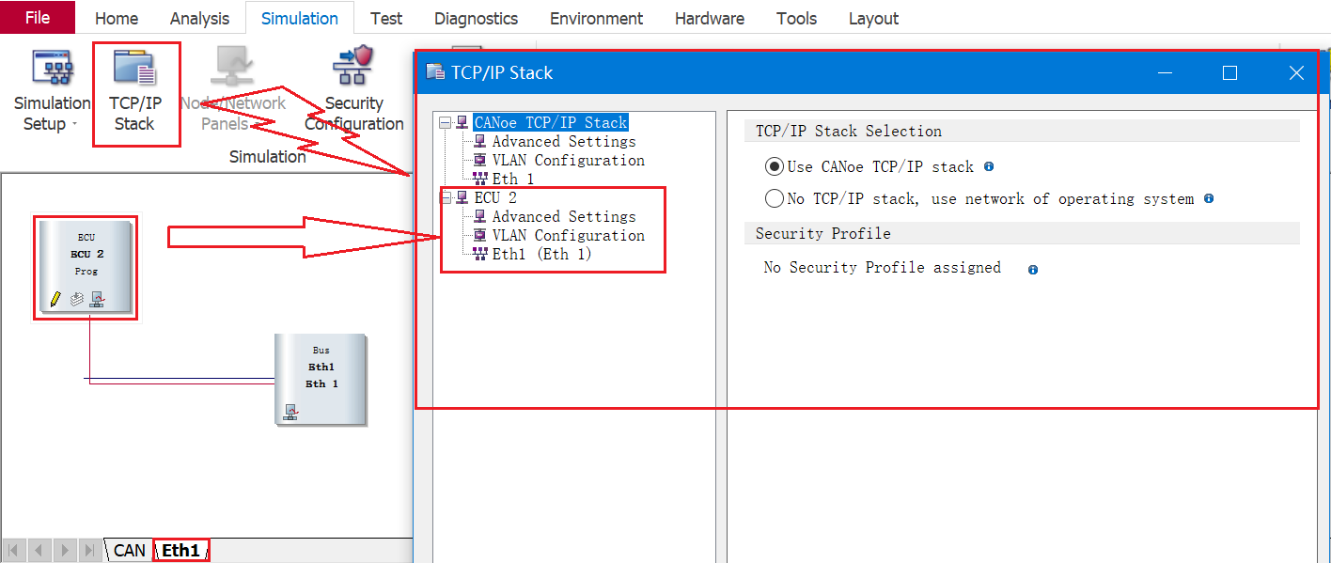Viewport: 1331px width, 563px height.
Task: Switch to the Simulation ribbon tab
Action: 300,19
